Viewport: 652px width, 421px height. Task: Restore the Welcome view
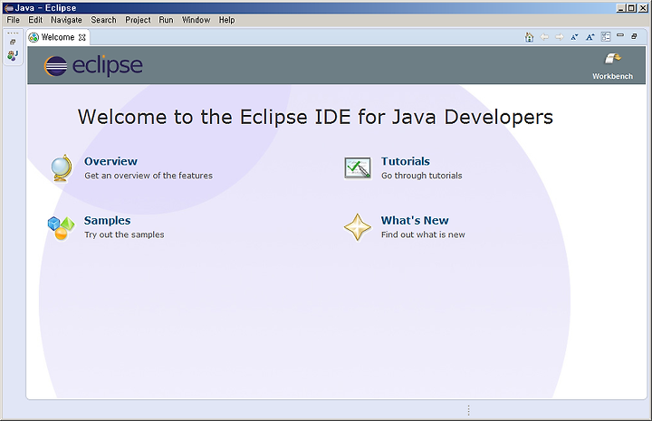click(x=634, y=36)
